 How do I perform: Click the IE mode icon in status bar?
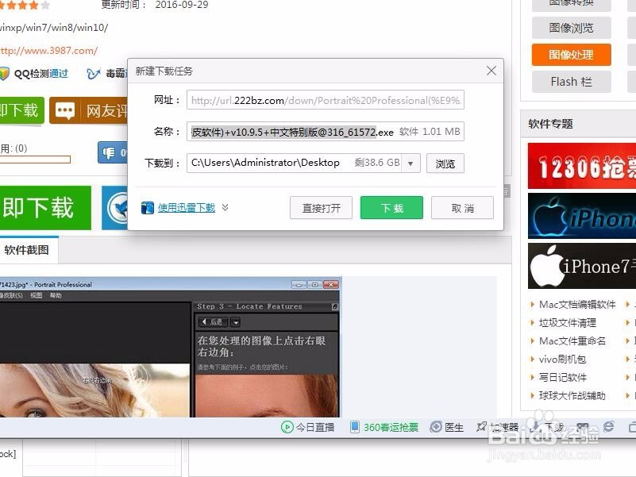pos(608,426)
